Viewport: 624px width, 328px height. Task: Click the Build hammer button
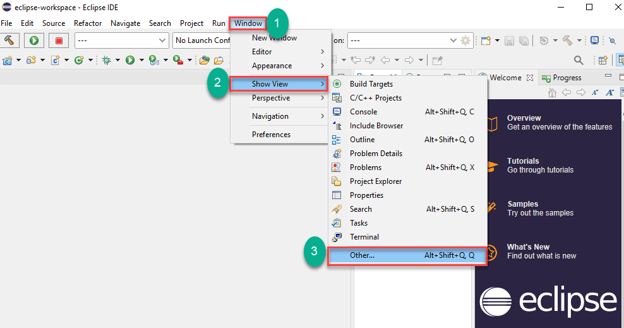tap(10, 40)
